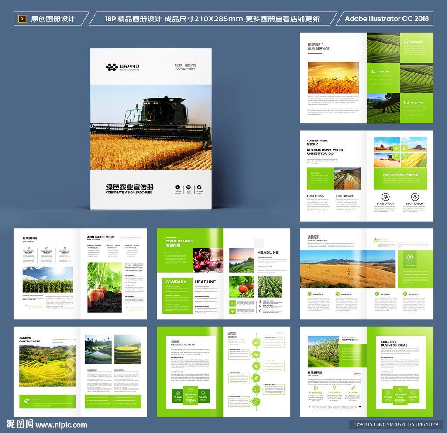Viewport: 447px width, 433px height.
Task: Click the green tile labeled B
Action: pos(404,148)
